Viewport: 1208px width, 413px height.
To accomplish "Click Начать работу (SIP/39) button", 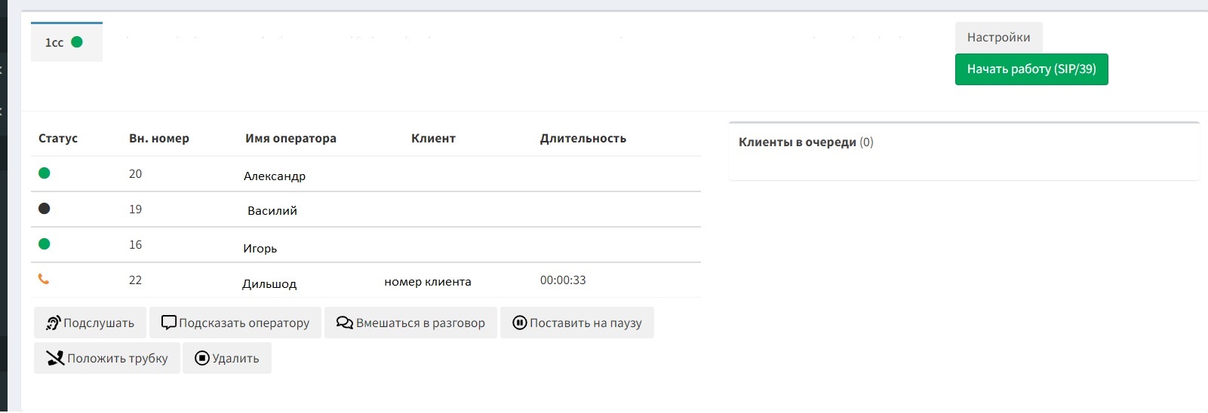I will [x=1031, y=69].
